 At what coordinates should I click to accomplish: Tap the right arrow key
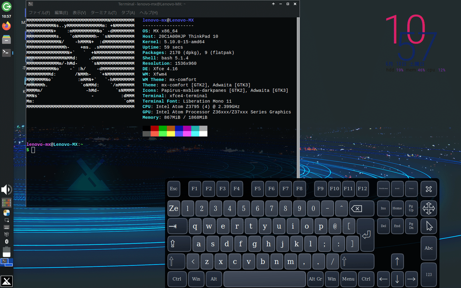411,279
